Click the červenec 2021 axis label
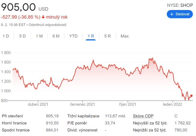The height and width of the screenshot is (136, 196). tap(82, 105)
